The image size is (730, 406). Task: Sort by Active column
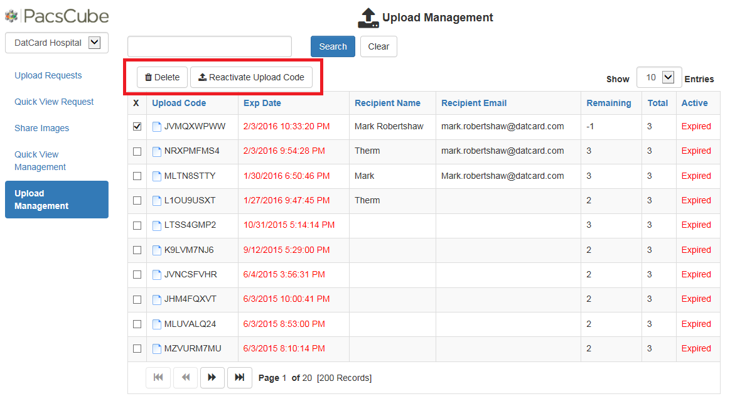pyautogui.click(x=694, y=104)
